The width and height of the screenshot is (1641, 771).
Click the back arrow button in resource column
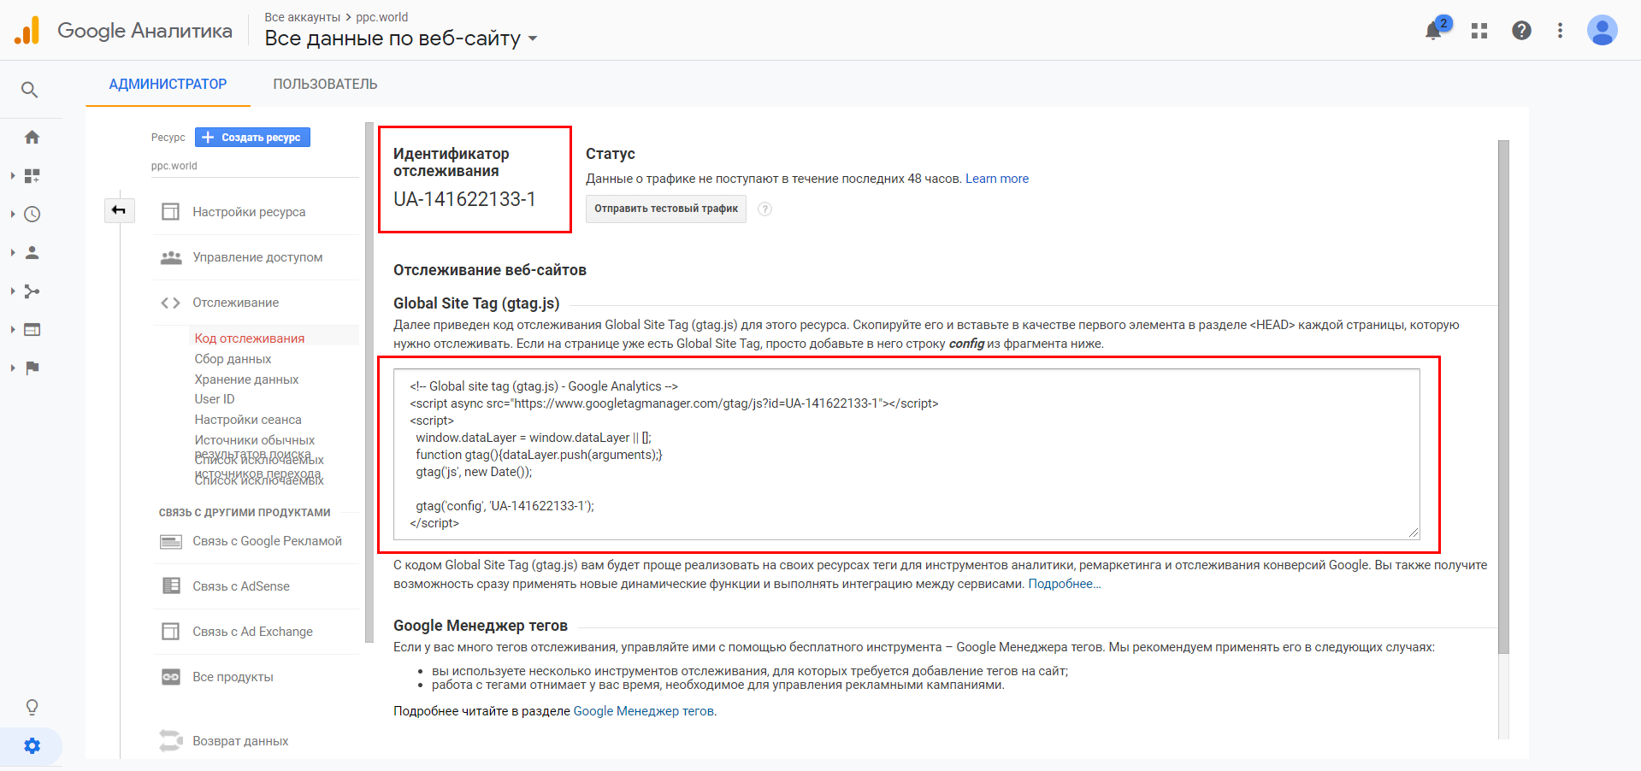119,210
